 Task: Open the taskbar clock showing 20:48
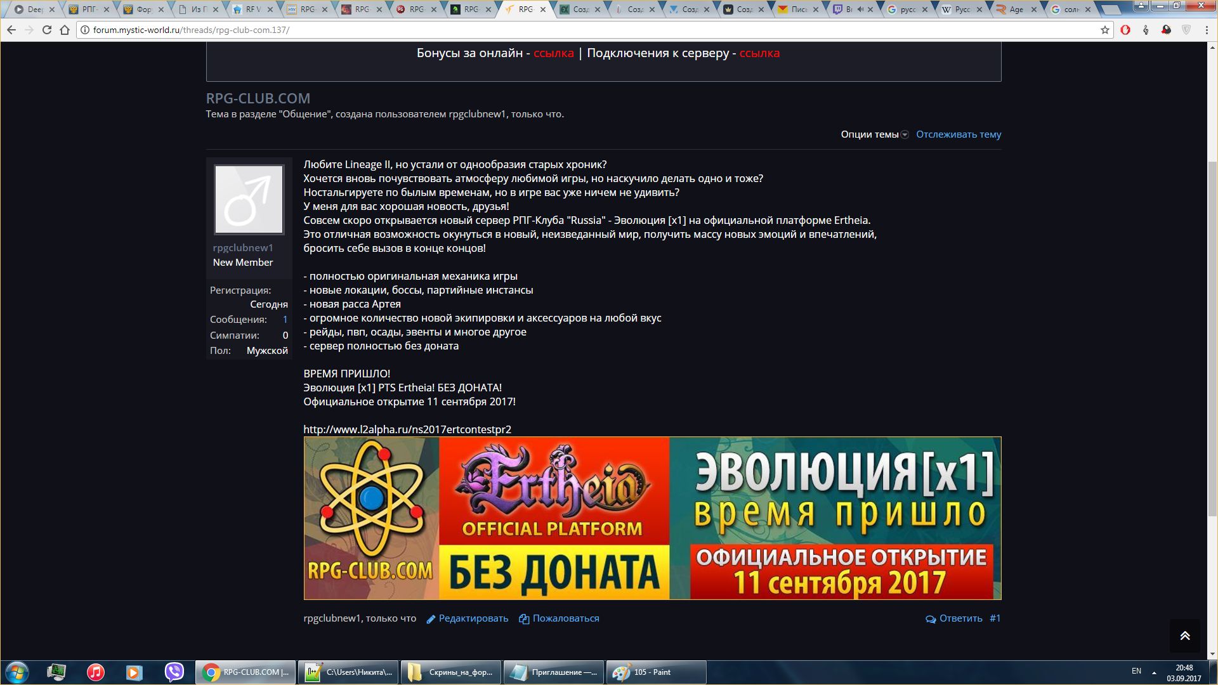(x=1184, y=673)
